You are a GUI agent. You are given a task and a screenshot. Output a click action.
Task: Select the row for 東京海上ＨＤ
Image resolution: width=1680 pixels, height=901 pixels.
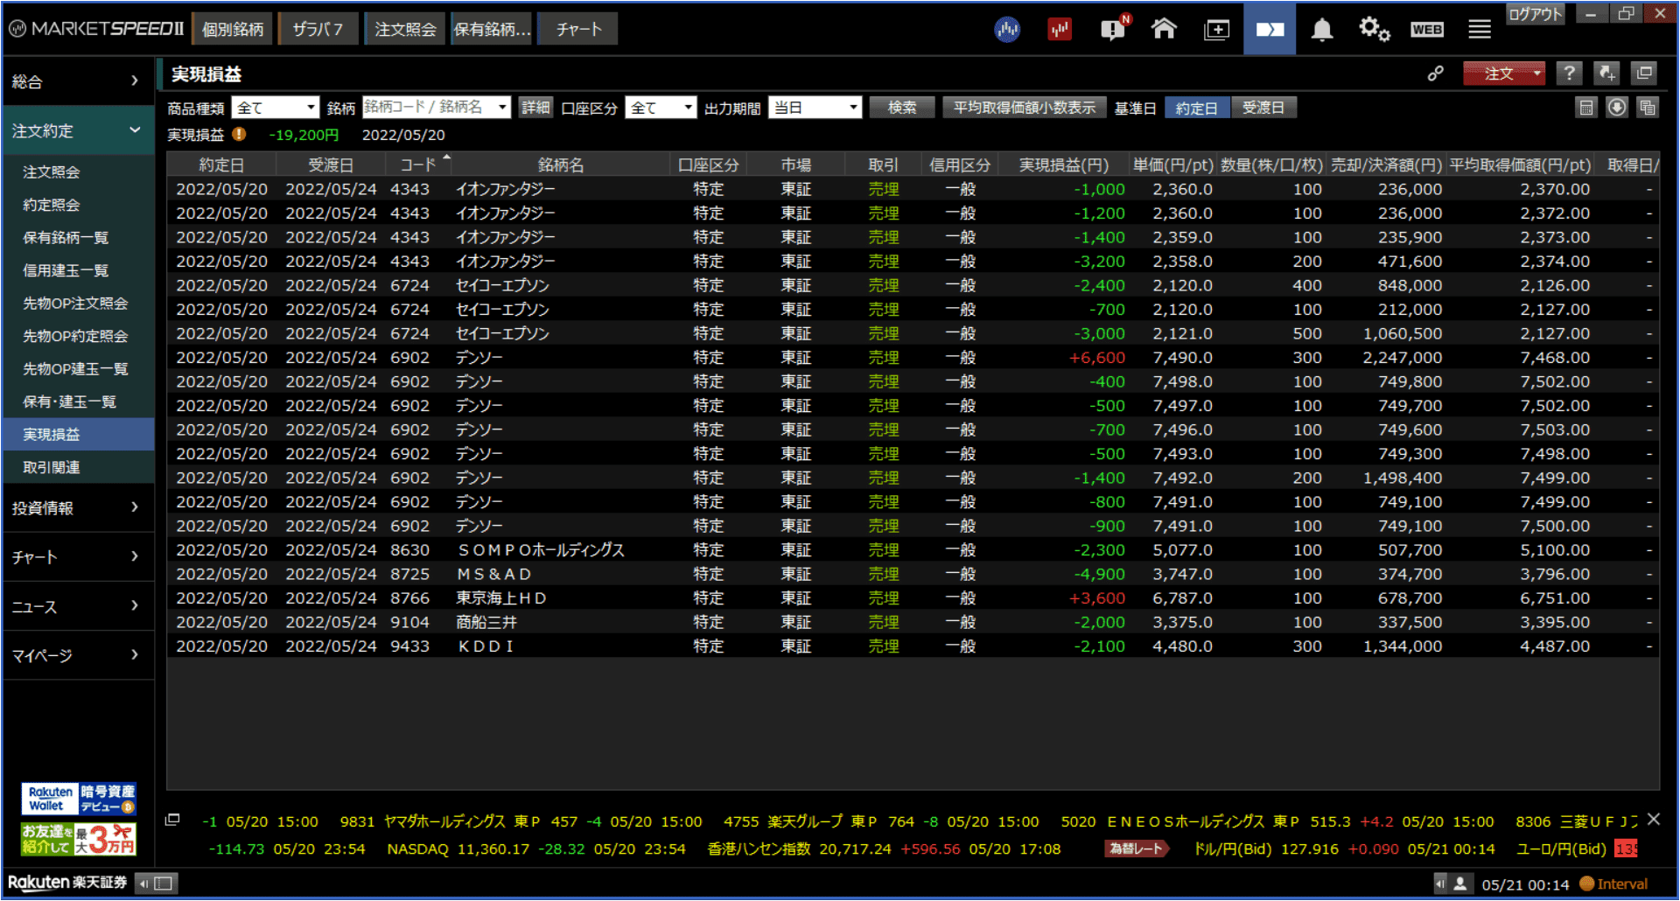(x=913, y=598)
